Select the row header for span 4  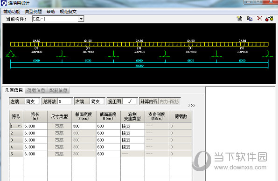point(16,147)
